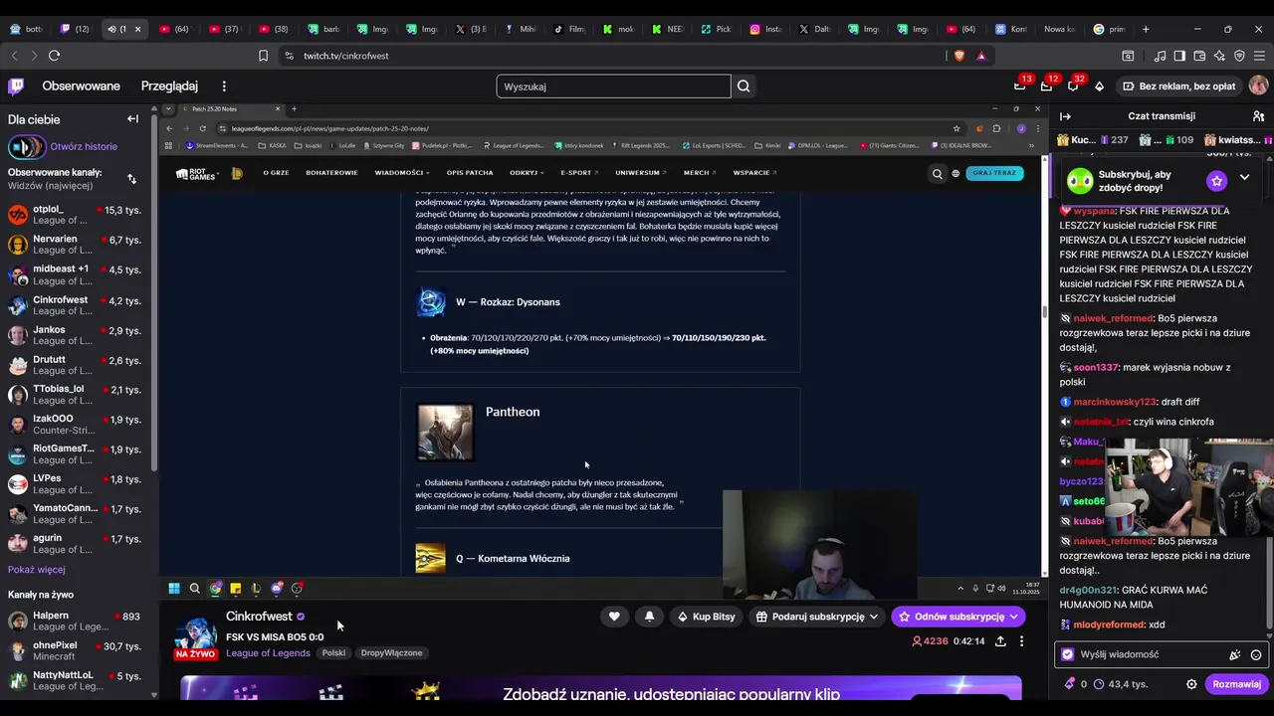This screenshot has height=716, width=1274.
Task: Click the purple star icon in drops banner
Action: click(x=1216, y=181)
